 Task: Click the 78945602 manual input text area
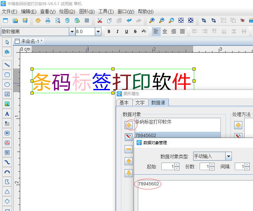pos(195,195)
